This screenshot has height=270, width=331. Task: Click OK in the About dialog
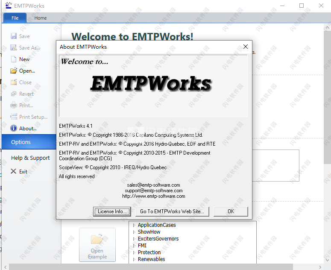[231, 211]
